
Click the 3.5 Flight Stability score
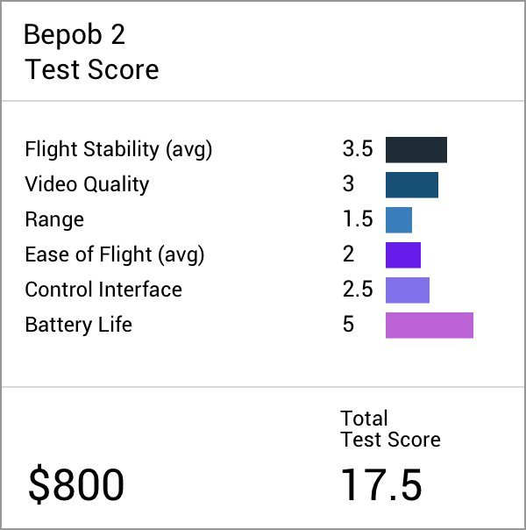(357, 149)
